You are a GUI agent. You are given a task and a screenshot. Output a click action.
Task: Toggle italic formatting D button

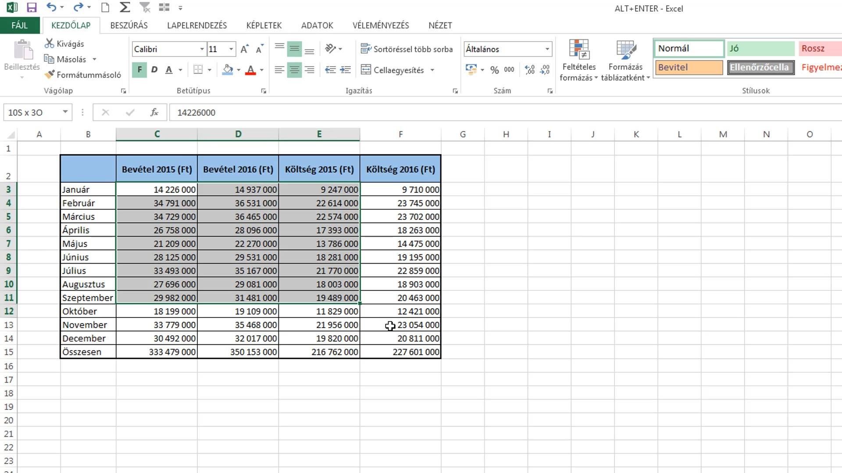tap(154, 70)
